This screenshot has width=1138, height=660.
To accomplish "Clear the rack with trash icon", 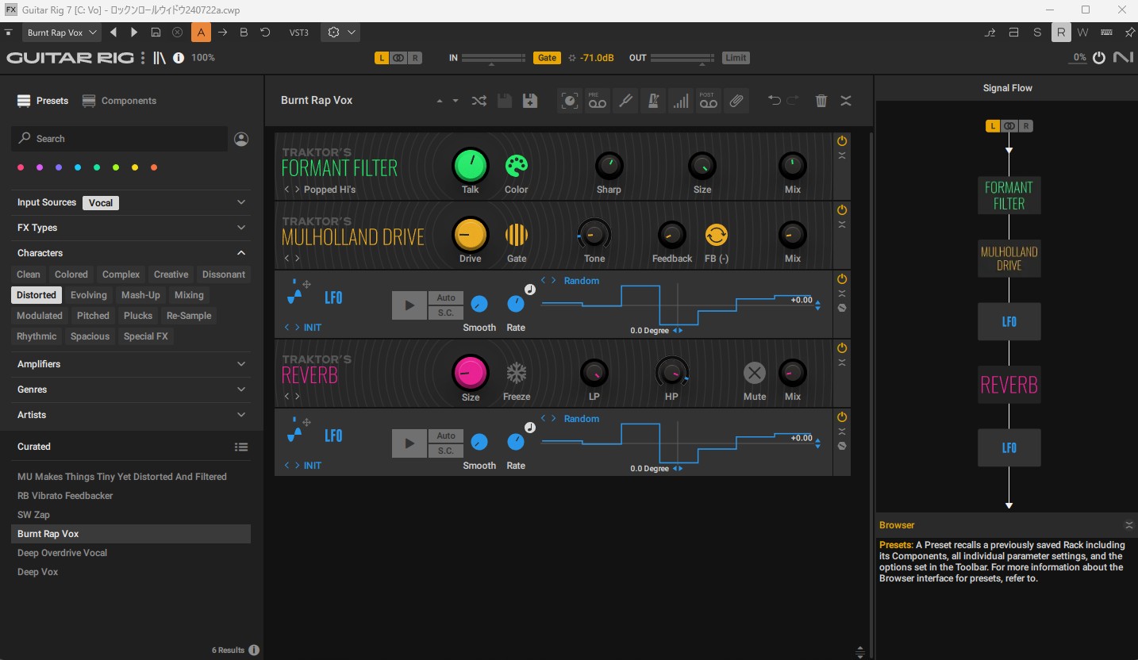I will 821,101.
